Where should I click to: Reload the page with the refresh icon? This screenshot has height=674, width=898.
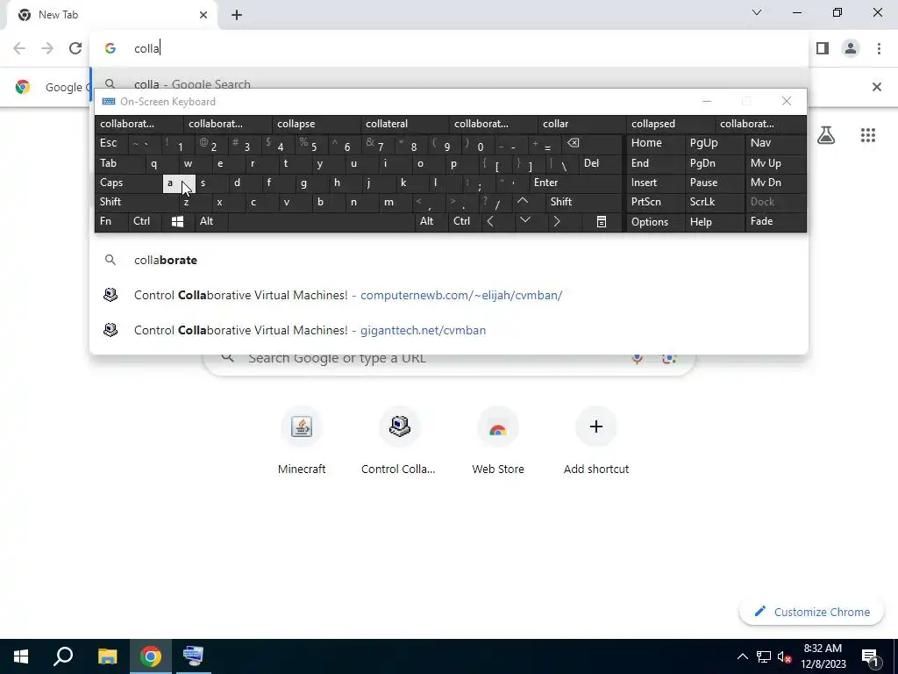(x=75, y=48)
